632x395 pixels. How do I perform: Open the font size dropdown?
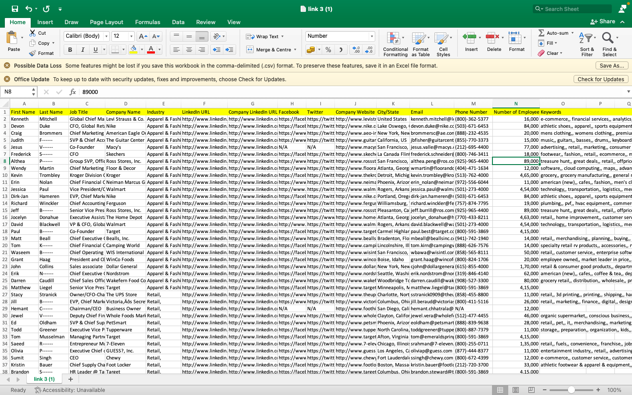click(x=131, y=36)
